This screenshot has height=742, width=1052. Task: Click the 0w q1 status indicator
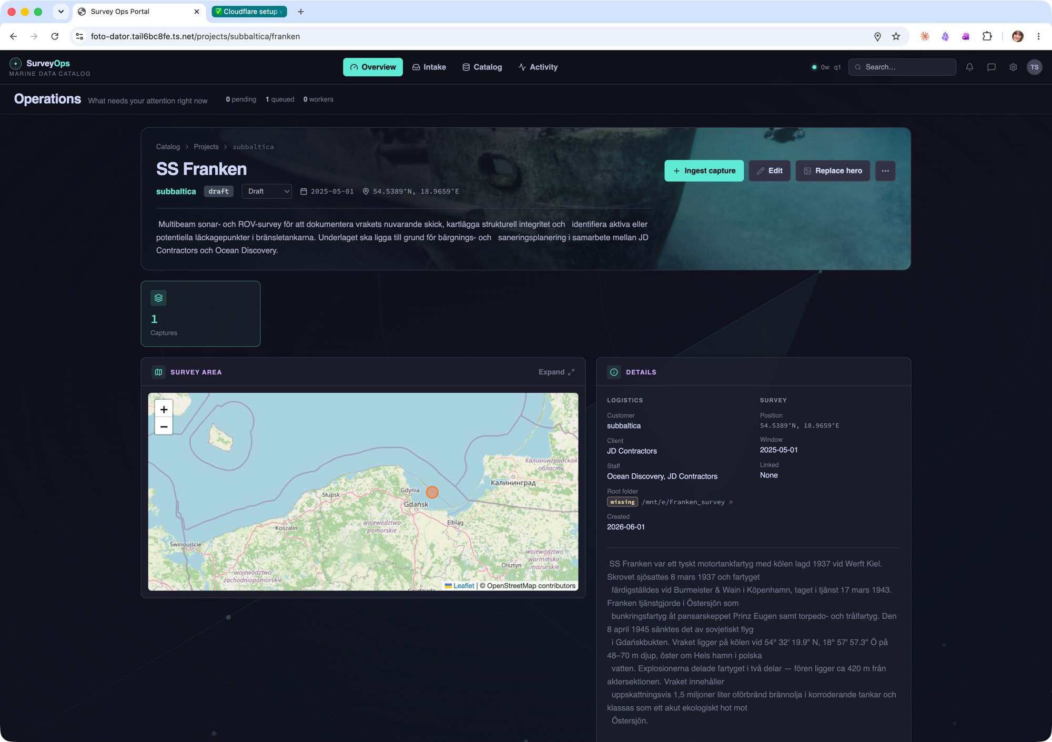(826, 67)
